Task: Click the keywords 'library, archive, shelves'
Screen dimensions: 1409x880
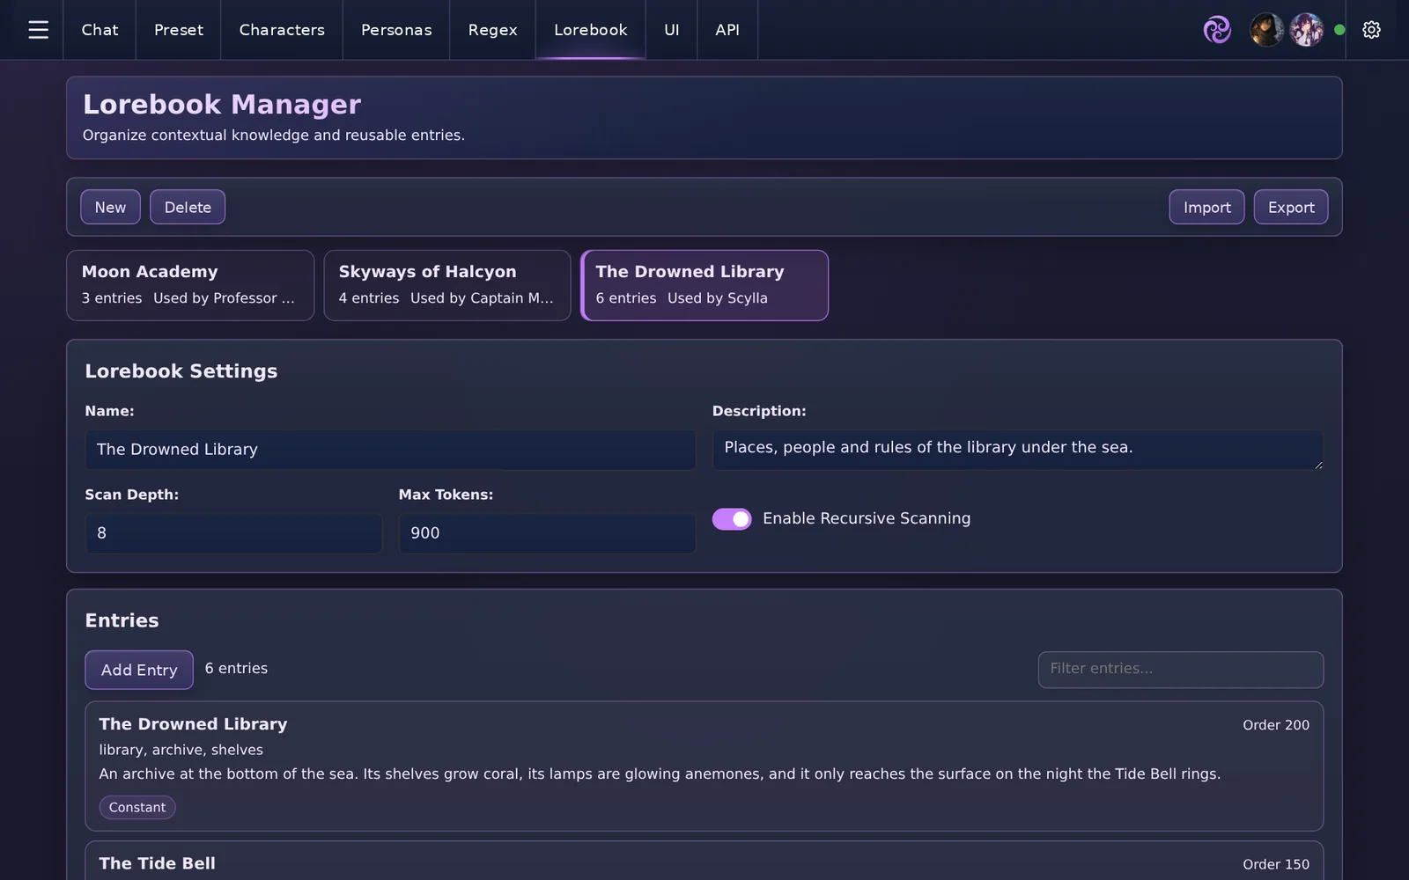Action: tap(181, 750)
